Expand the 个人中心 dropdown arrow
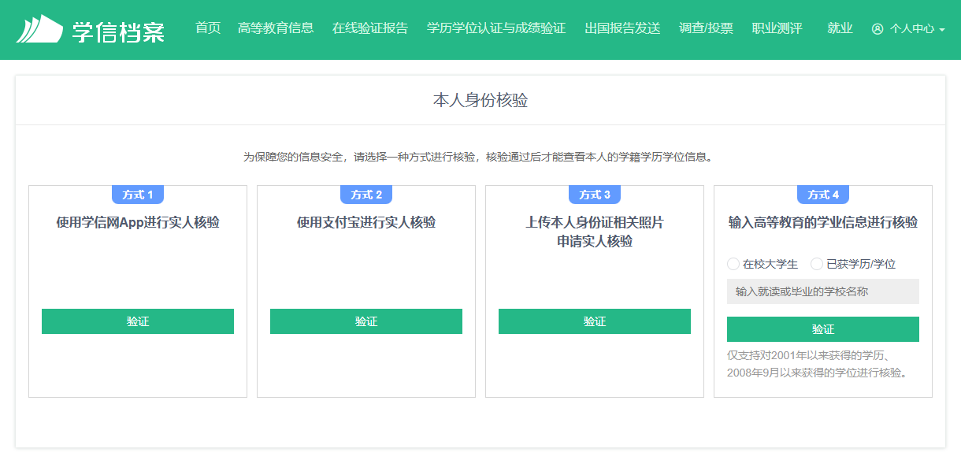961x460 pixels. (x=942, y=30)
